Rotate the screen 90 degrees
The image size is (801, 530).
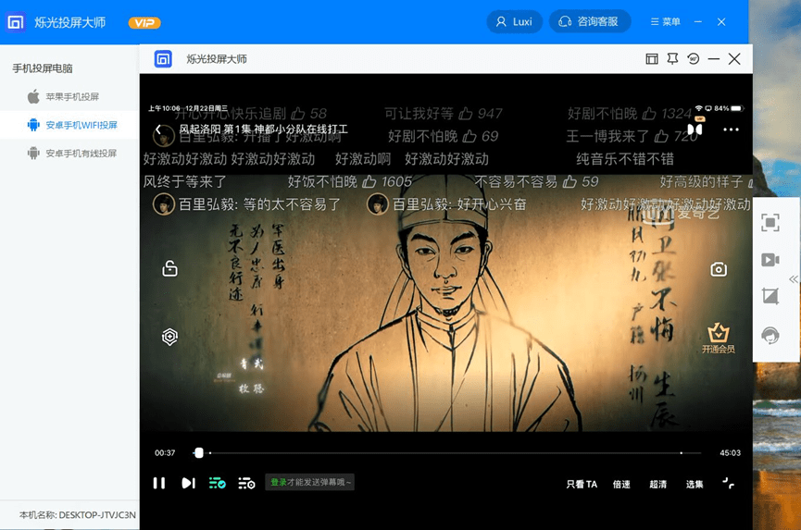[694, 59]
